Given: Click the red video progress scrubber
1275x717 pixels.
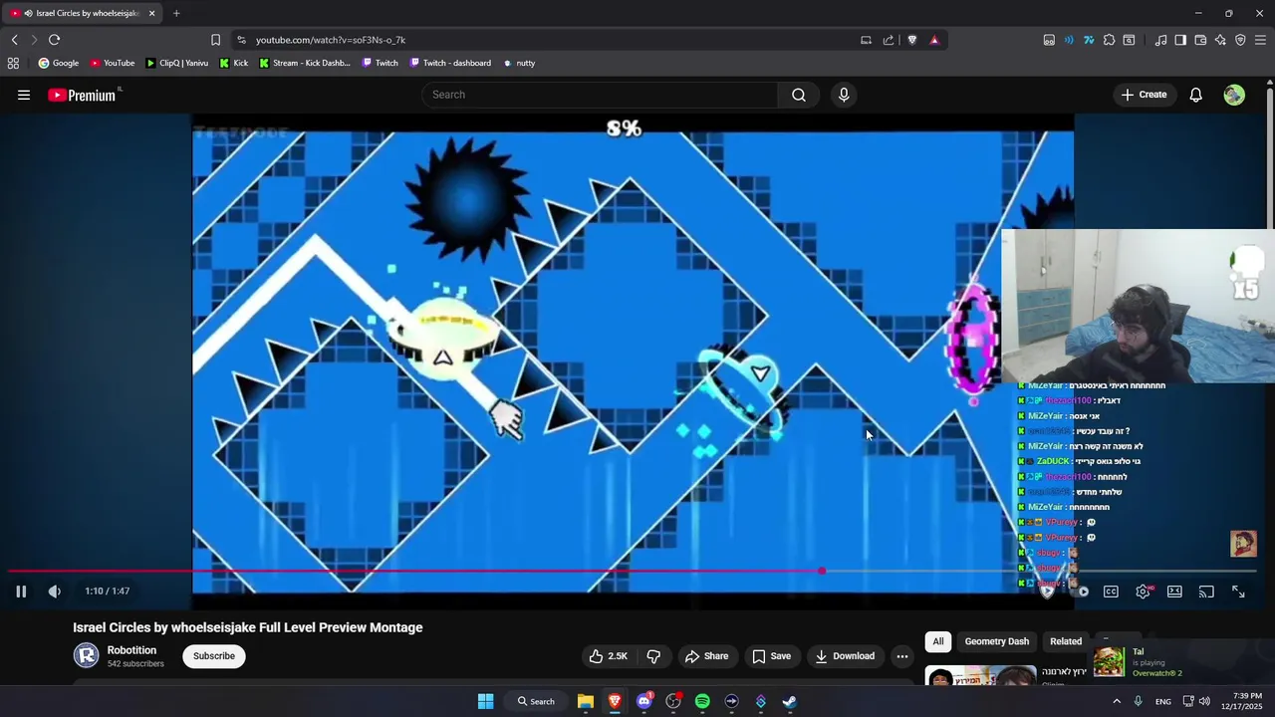Looking at the screenshot, I should click(822, 571).
